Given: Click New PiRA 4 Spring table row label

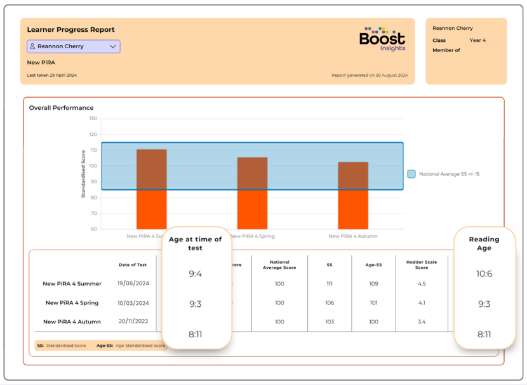Looking at the screenshot, I should click(x=72, y=303).
